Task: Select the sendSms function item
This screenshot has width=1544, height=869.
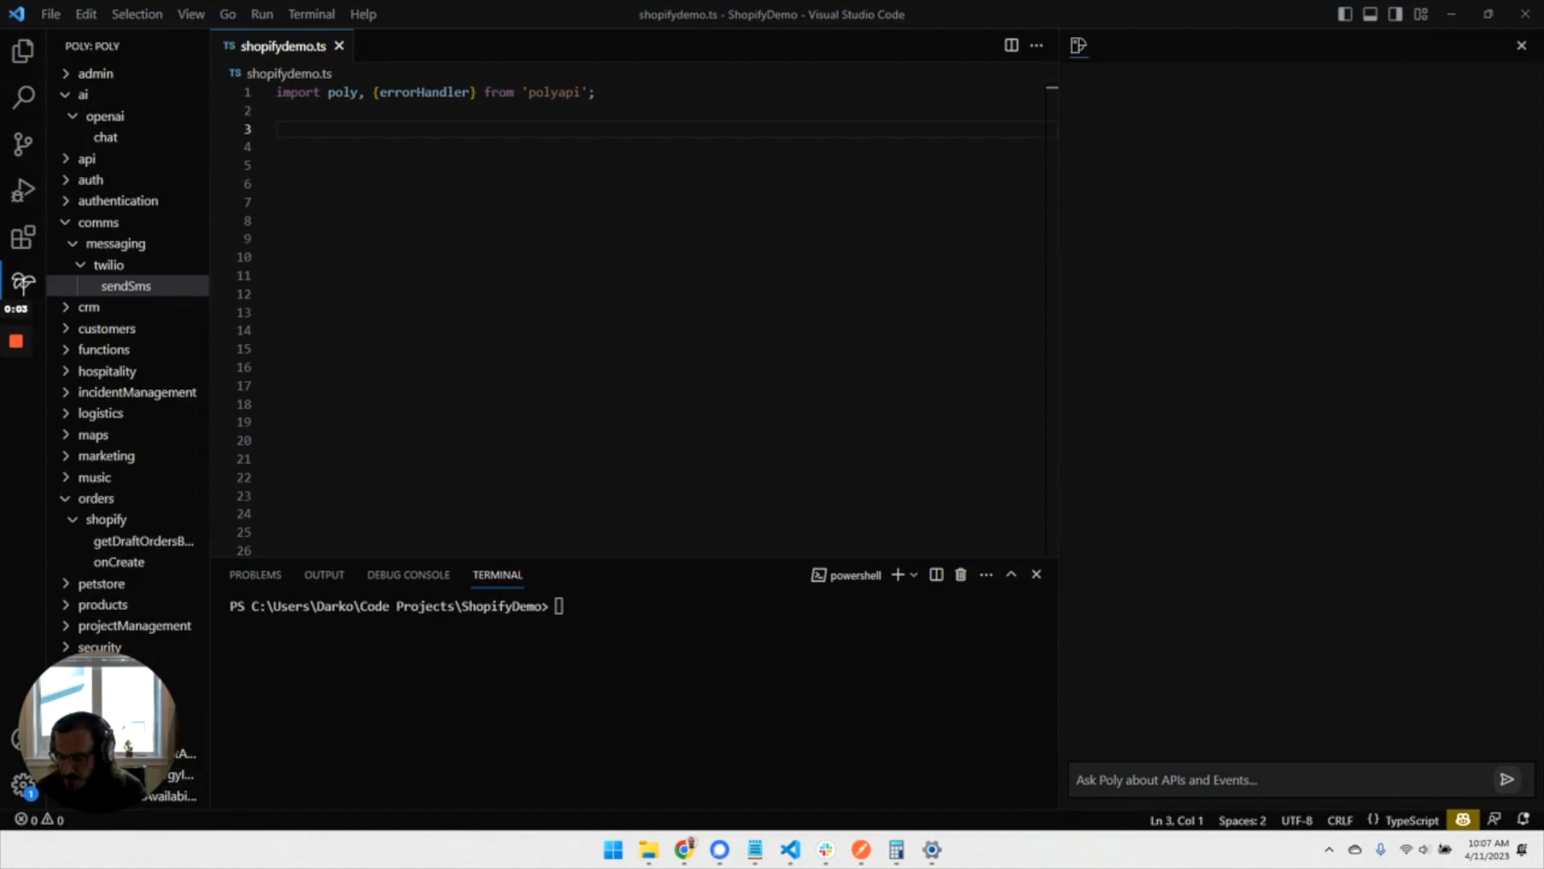Action: click(128, 286)
